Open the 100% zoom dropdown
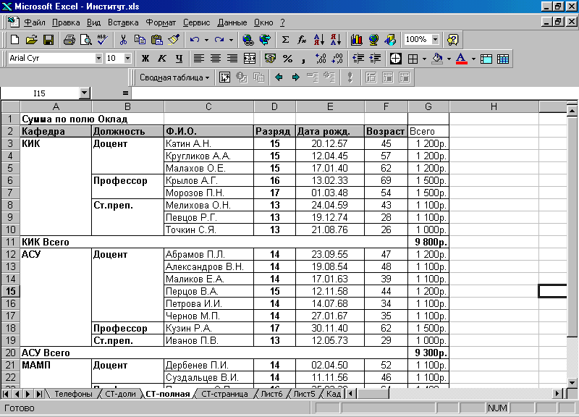Screen dimensions: 579x417 pos(436,40)
